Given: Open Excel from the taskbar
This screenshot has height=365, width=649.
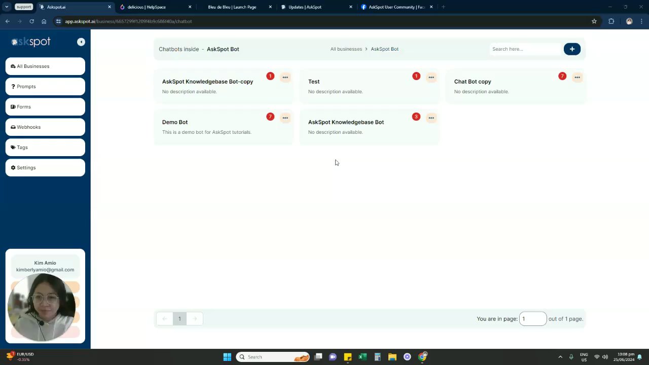Looking at the screenshot, I should [x=363, y=357].
